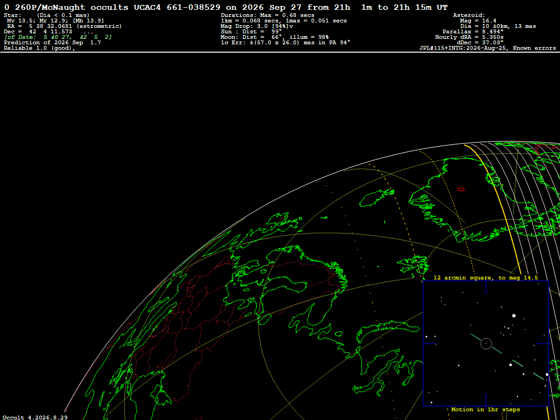Click the 'Motion in 1hr steps' label
Image resolution: width=560 pixels, height=420 pixels.
point(486,409)
